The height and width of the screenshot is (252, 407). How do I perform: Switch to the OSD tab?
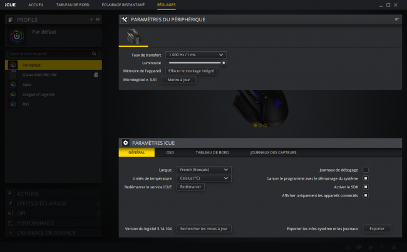[x=170, y=152]
